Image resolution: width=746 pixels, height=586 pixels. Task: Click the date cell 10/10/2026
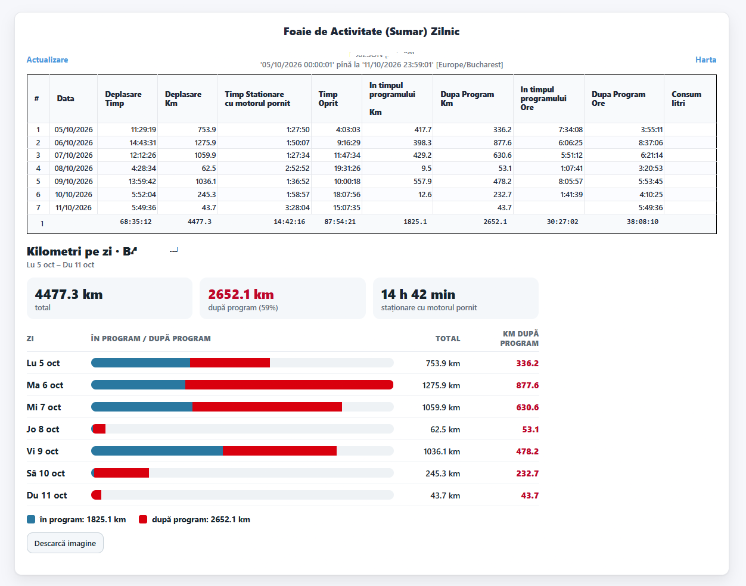coord(73,195)
